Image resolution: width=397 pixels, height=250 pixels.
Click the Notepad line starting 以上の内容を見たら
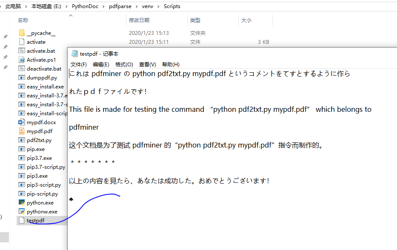[x=169, y=181]
